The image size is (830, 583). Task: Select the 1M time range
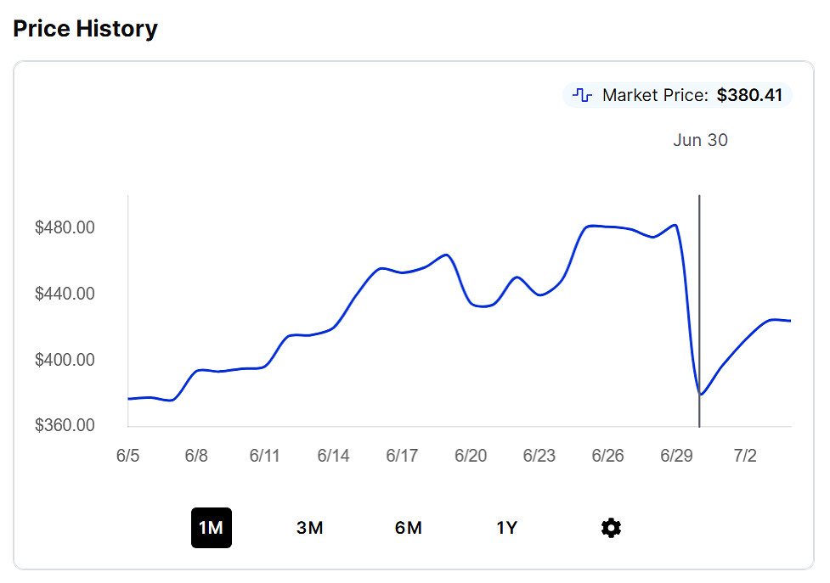pos(211,528)
